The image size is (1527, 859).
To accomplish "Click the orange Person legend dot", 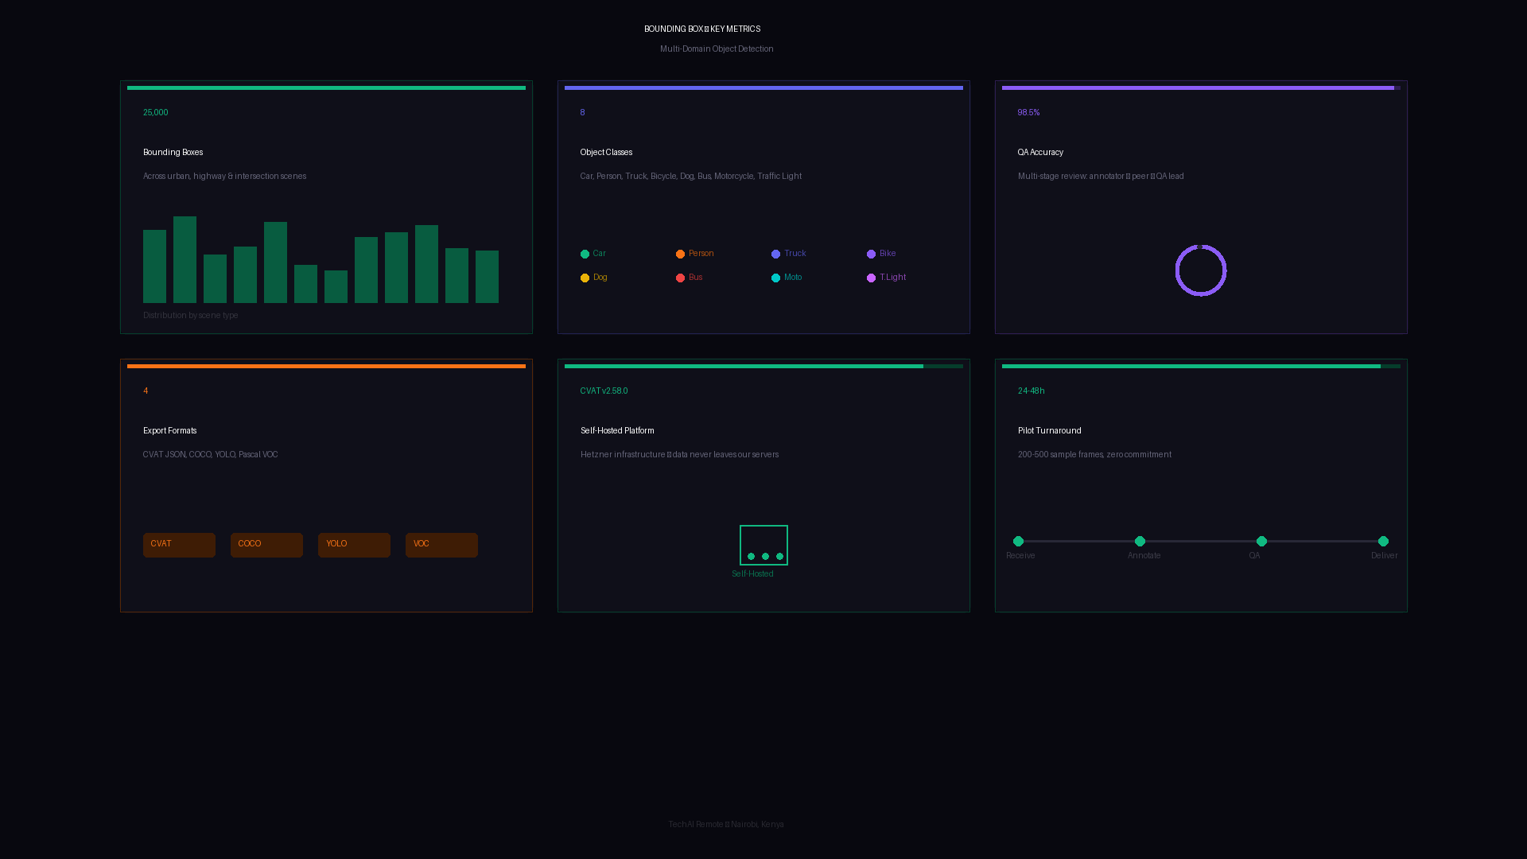I will click(680, 255).
